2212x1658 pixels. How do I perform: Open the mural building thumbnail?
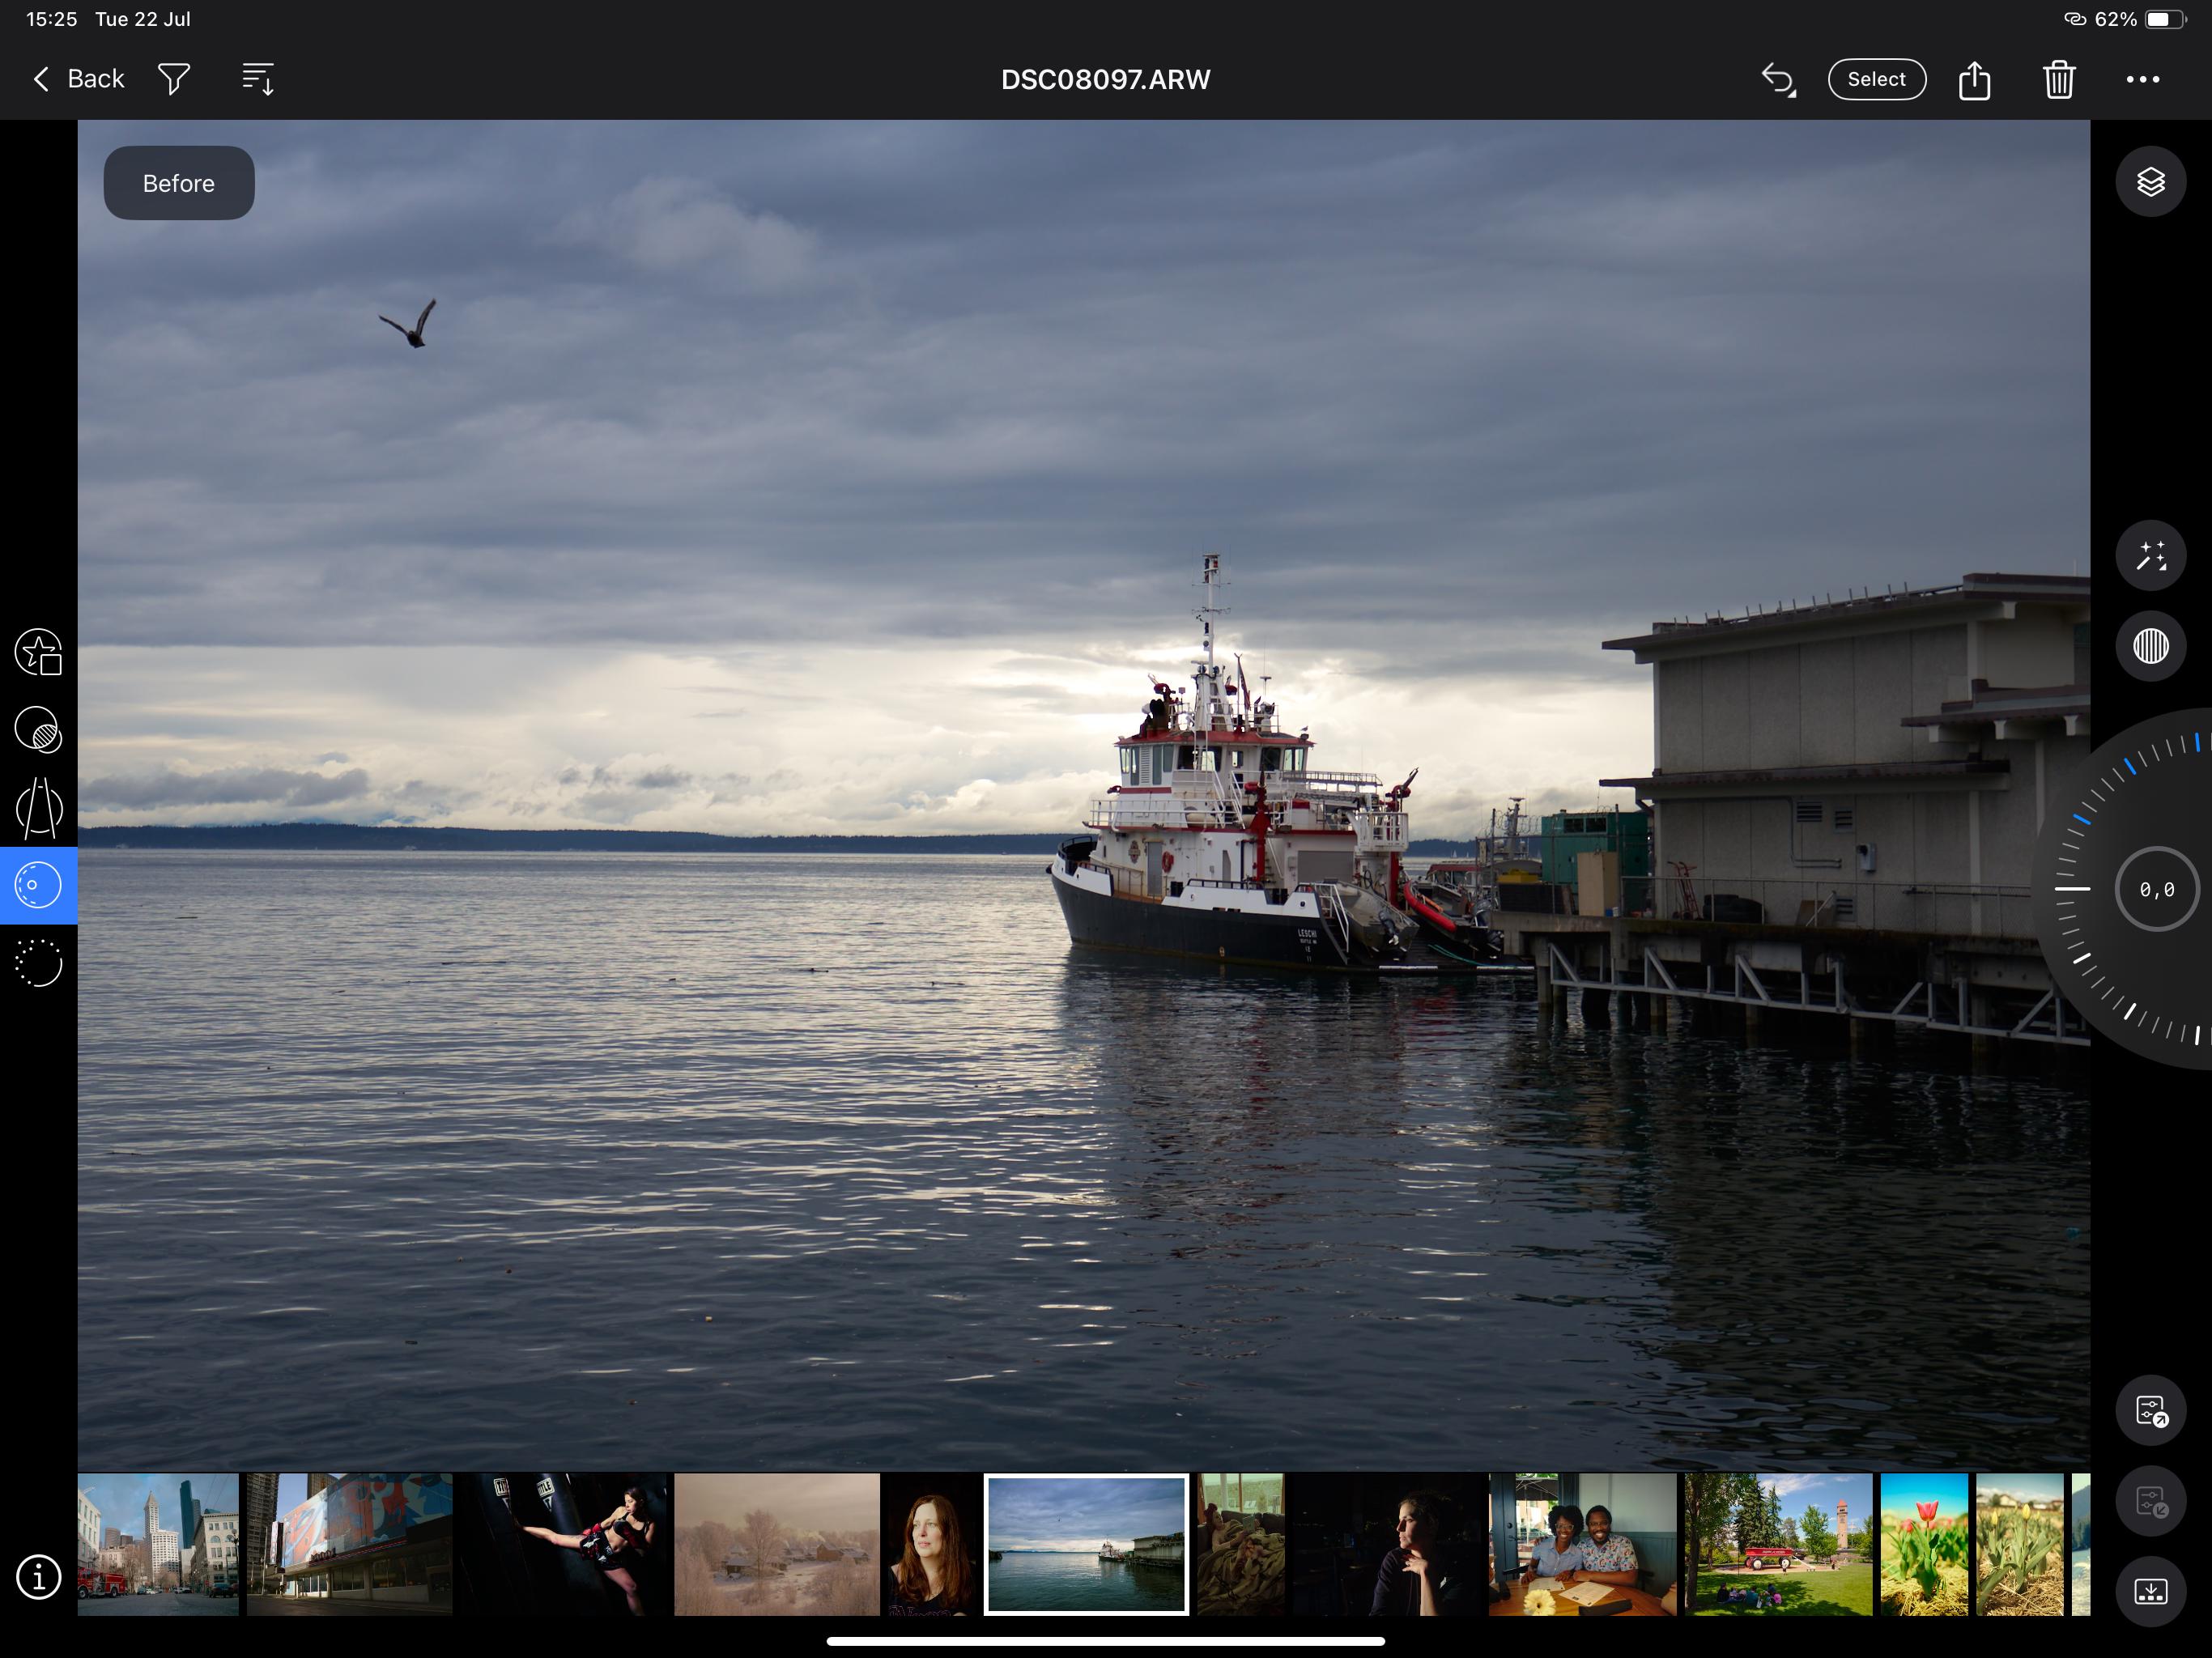(350, 1544)
